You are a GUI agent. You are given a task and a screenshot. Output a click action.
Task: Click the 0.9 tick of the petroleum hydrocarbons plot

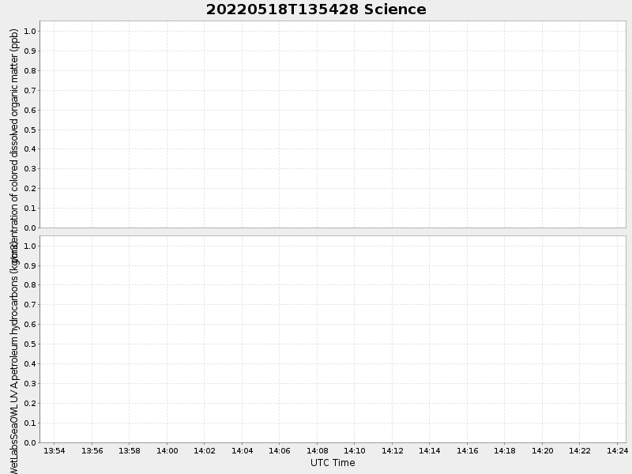click(x=30, y=265)
